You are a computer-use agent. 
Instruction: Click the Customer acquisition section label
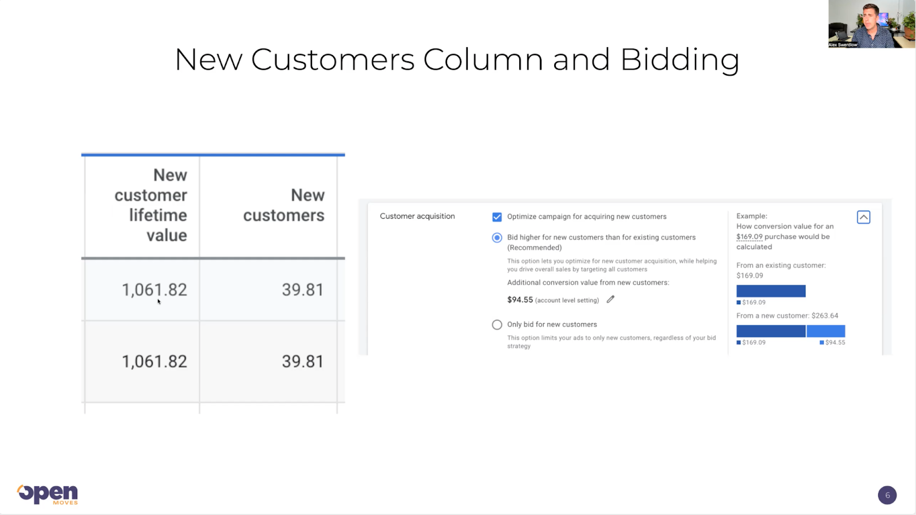pos(417,217)
